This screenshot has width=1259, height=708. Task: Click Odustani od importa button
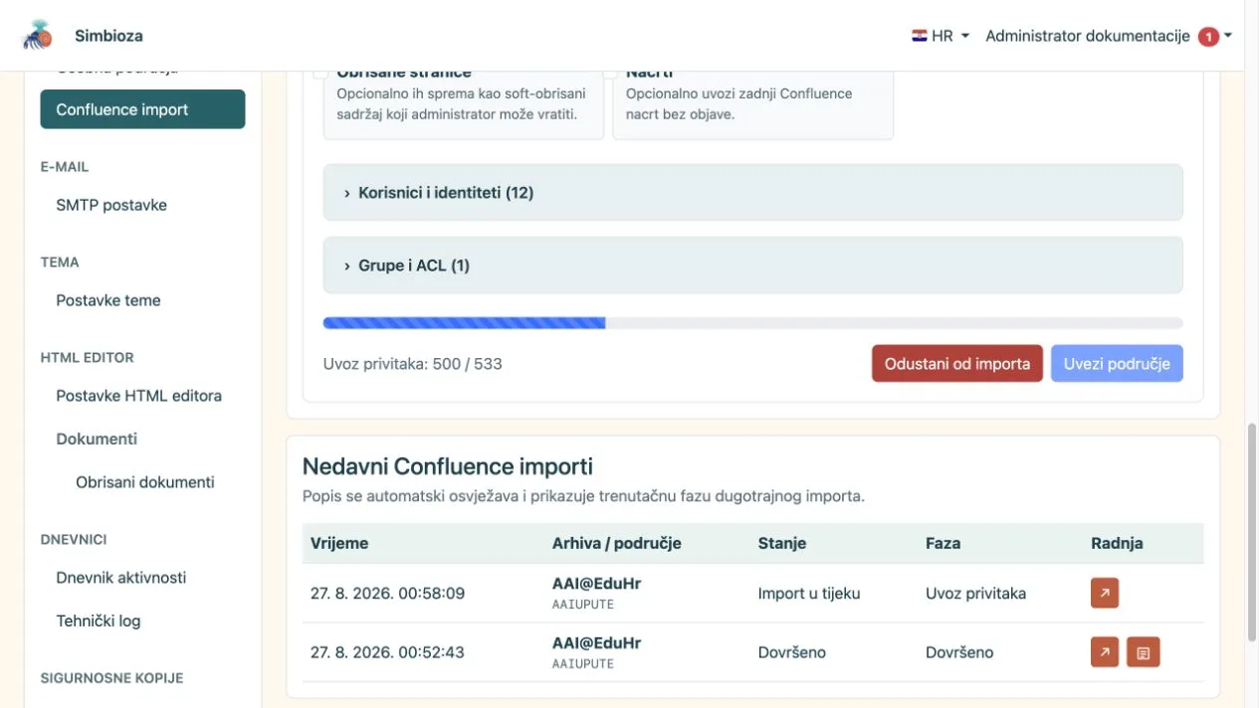(x=957, y=364)
